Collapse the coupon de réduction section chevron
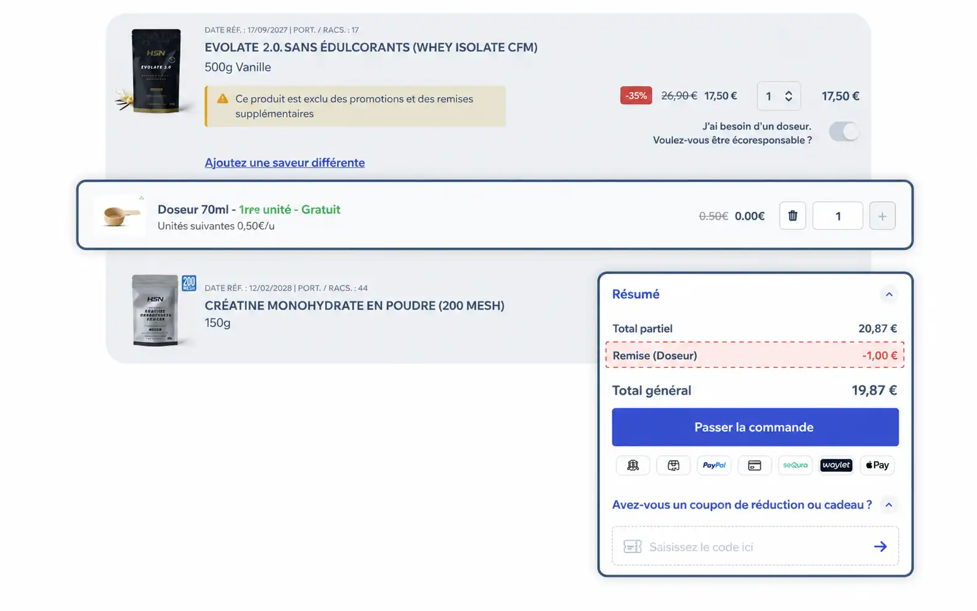 pos(889,505)
